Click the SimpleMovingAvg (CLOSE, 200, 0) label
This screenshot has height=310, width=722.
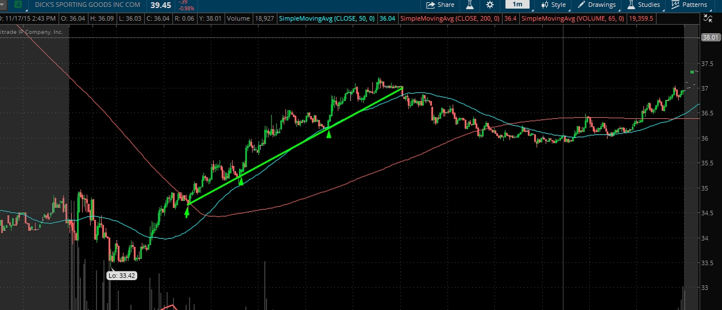pyautogui.click(x=449, y=18)
